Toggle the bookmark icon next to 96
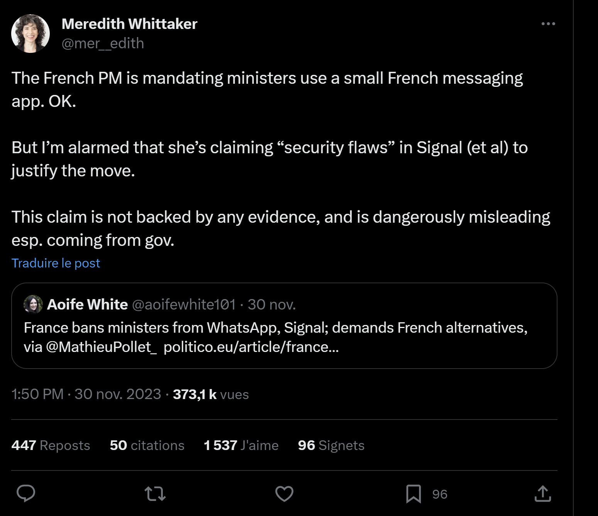 (414, 494)
